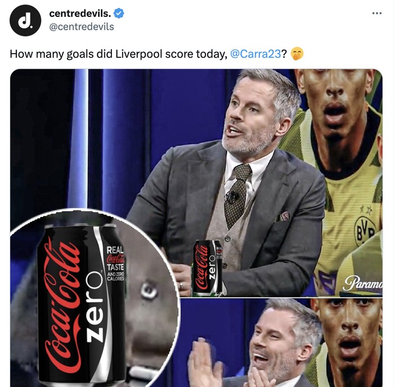Click the centredevils display name
Viewport: 394px width, 387px height.
click(x=80, y=14)
